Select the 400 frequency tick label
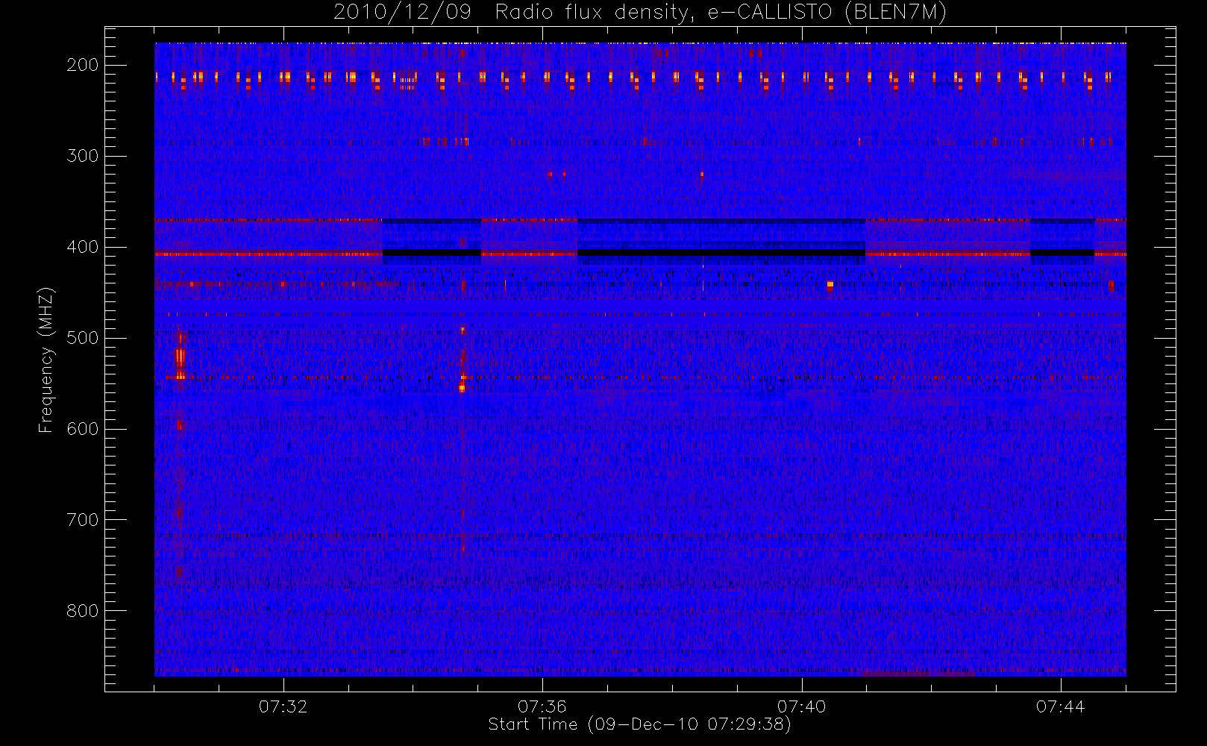 (83, 247)
